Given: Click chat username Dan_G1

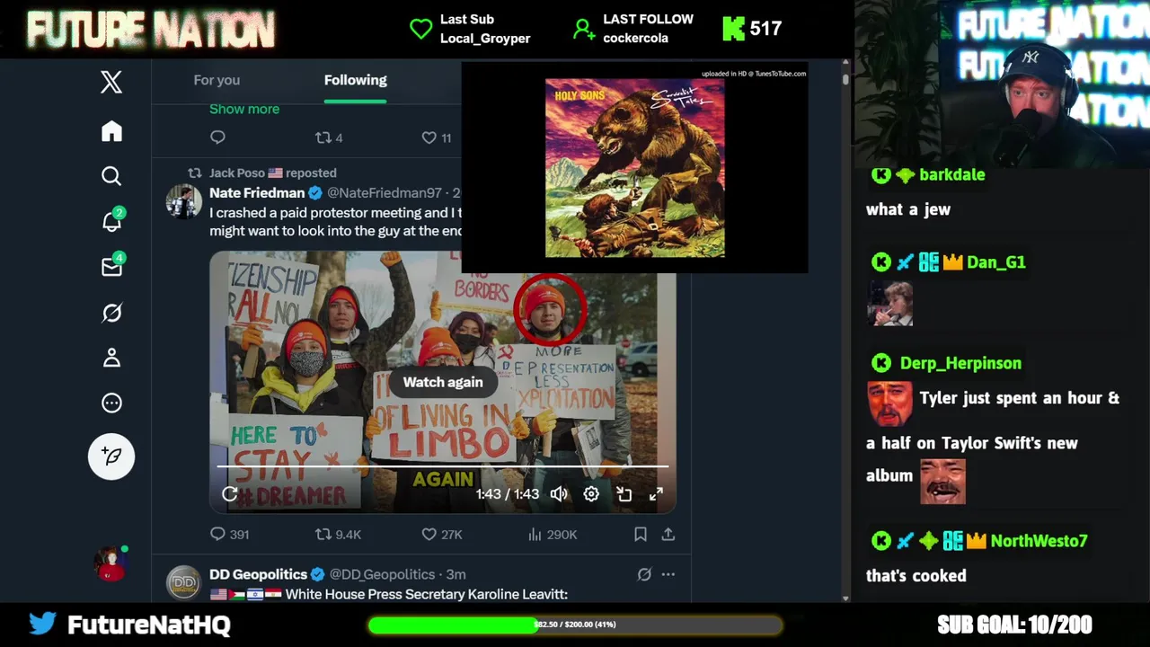Looking at the screenshot, I should coord(995,262).
